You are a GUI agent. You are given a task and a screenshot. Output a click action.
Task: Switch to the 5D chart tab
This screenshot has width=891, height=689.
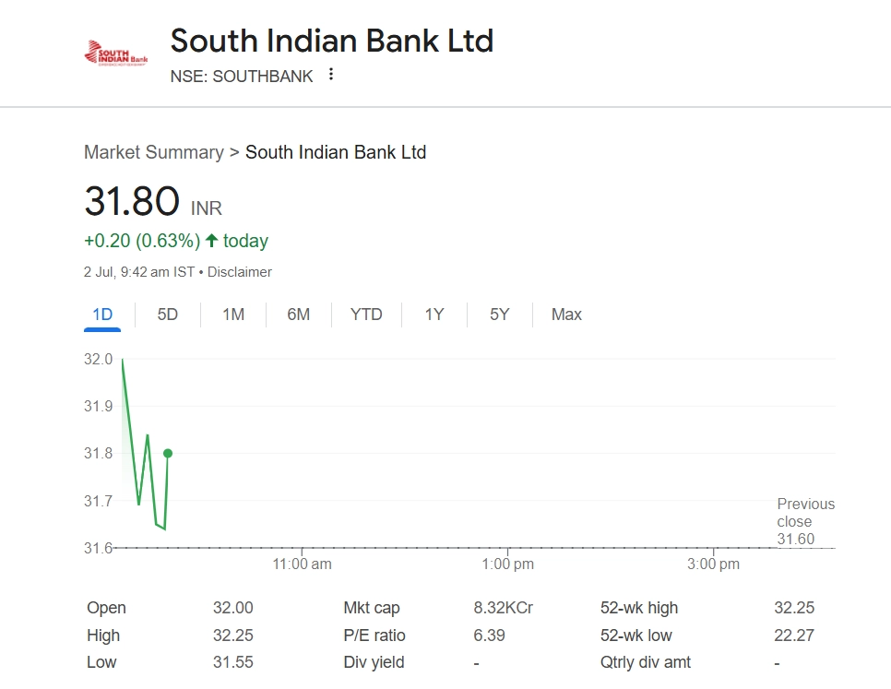[167, 315]
